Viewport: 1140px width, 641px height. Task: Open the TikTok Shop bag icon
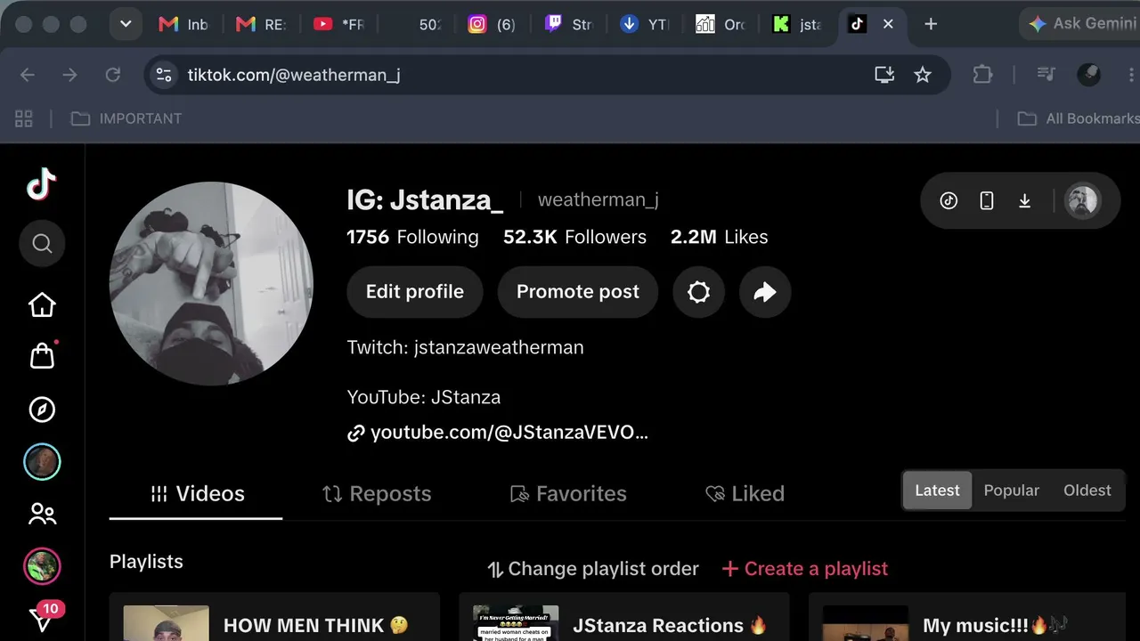(x=42, y=355)
